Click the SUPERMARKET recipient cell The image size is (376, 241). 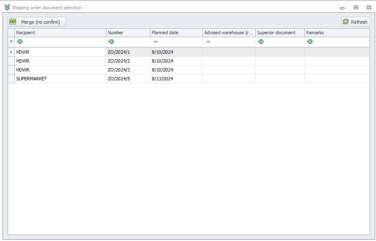tap(60, 79)
